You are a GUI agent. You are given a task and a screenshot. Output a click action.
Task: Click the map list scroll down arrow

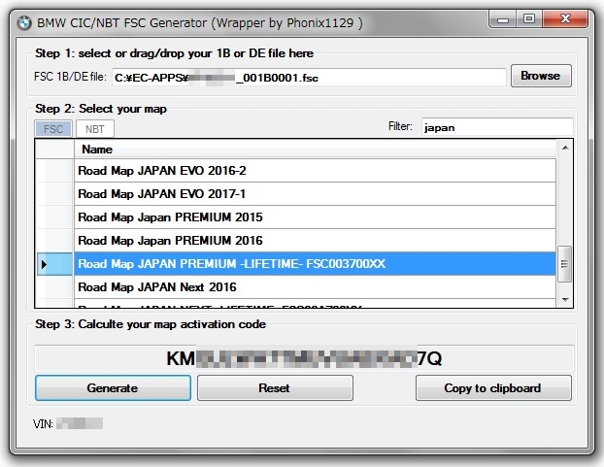click(565, 300)
